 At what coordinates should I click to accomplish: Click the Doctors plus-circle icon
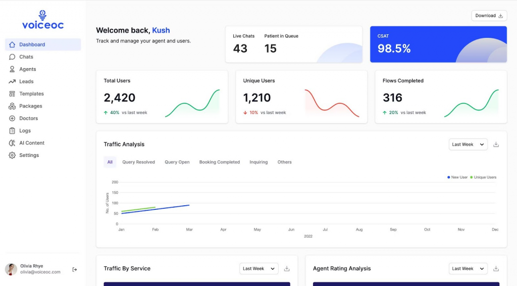point(12,119)
